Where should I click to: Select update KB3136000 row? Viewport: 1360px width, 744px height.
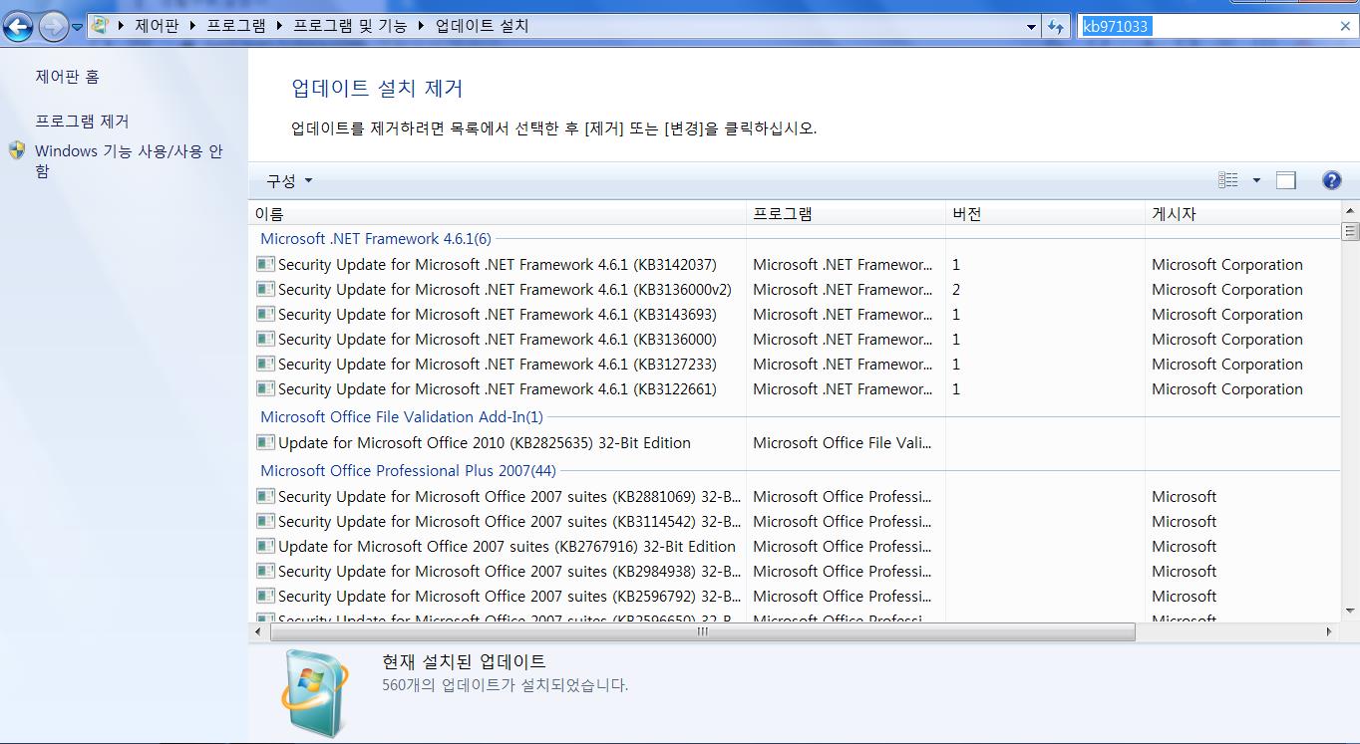796,340
